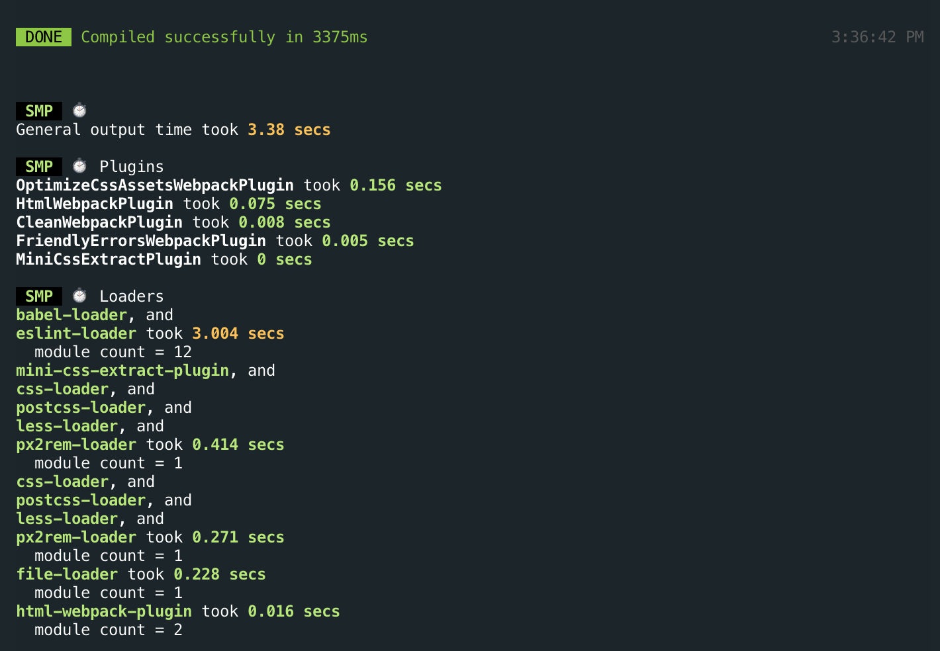
Task: Click the 'Compiled successfully in 3375ms' message
Action: 224,37
